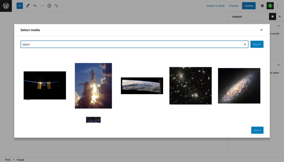Click the Preview button
This screenshot has height=162, width=284.
click(x=234, y=6)
